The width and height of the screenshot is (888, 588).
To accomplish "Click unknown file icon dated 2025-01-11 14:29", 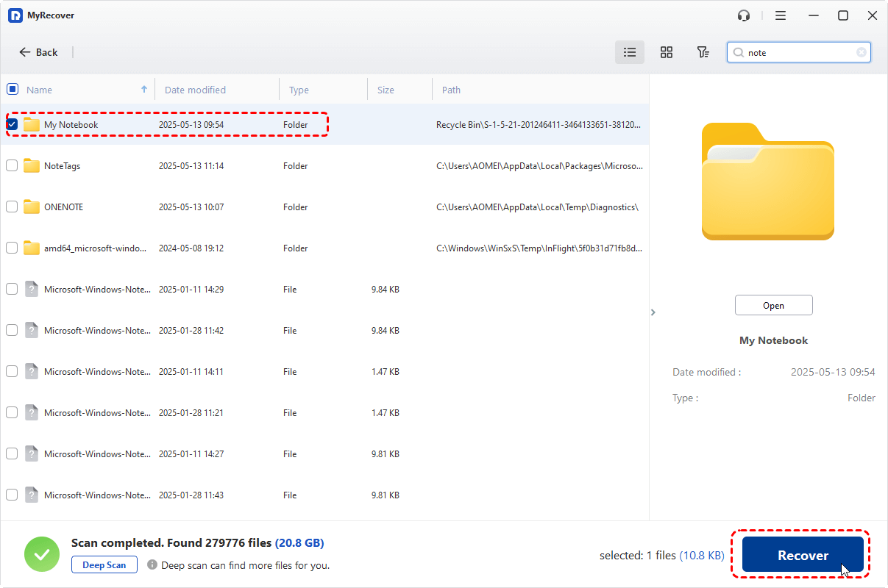I will pyautogui.click(x=31, y=289).
